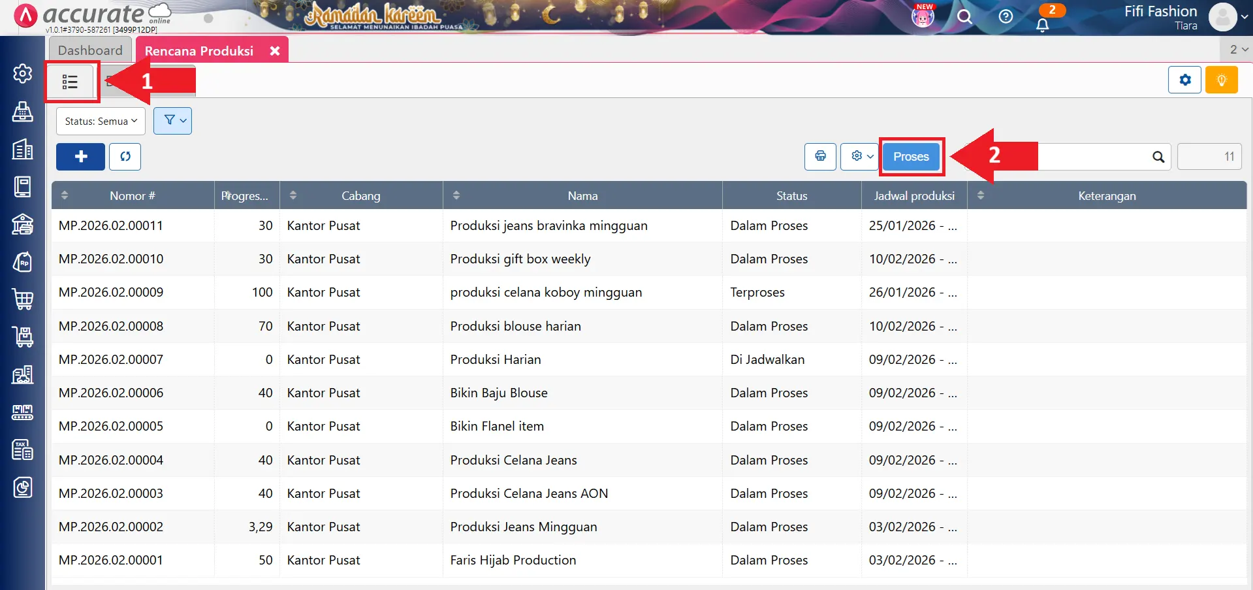Click the blue plus add button

point(80,157)
